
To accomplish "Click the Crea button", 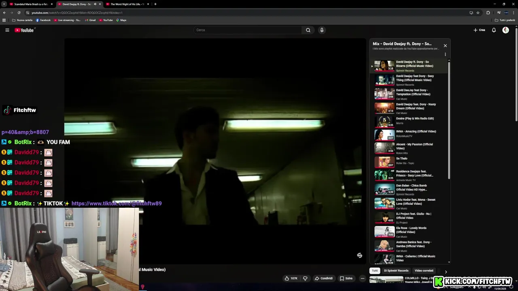I will 479,30.
